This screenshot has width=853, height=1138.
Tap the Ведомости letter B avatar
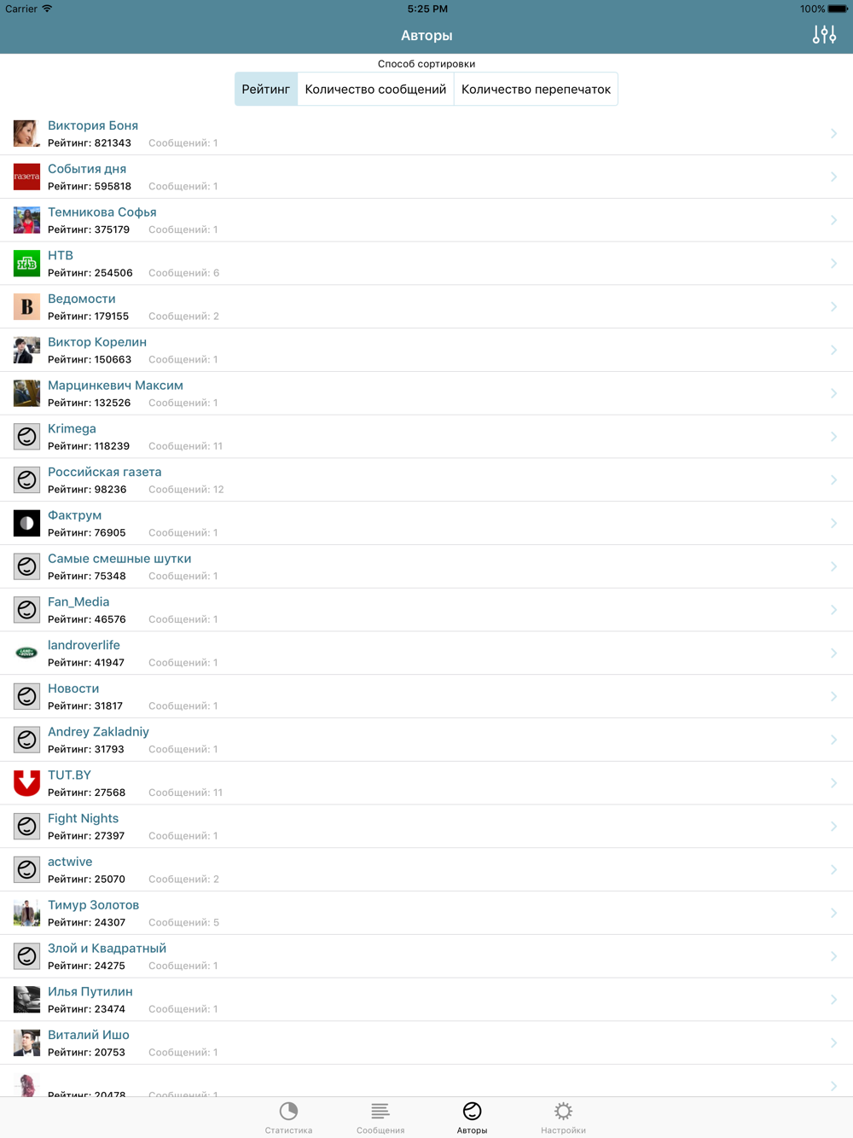point(26,306)
